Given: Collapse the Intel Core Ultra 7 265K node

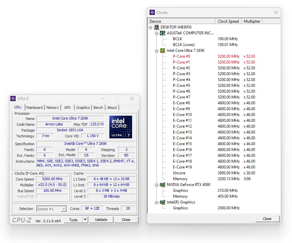Looking at the screenshot, I should coord(157,51).
